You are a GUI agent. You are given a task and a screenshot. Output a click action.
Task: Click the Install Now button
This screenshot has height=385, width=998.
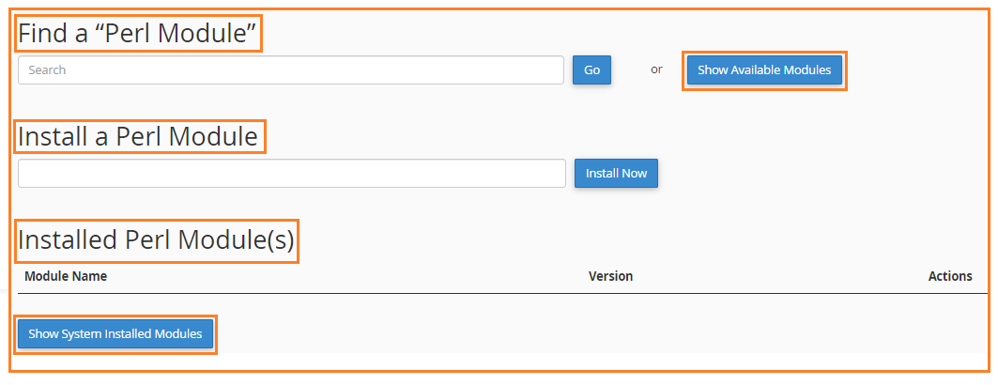pos(616,174)
